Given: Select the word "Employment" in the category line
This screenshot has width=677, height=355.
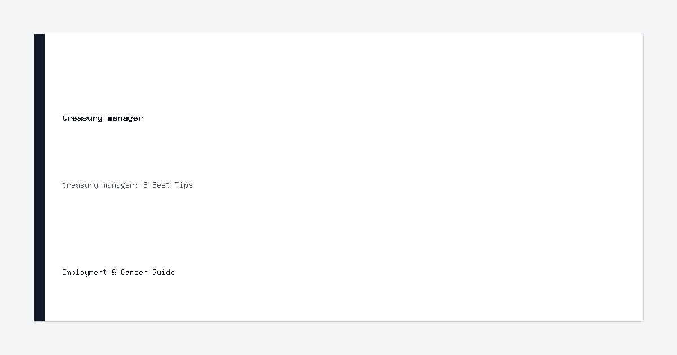Looking at the screenshot, I should (x=85, y=272).
